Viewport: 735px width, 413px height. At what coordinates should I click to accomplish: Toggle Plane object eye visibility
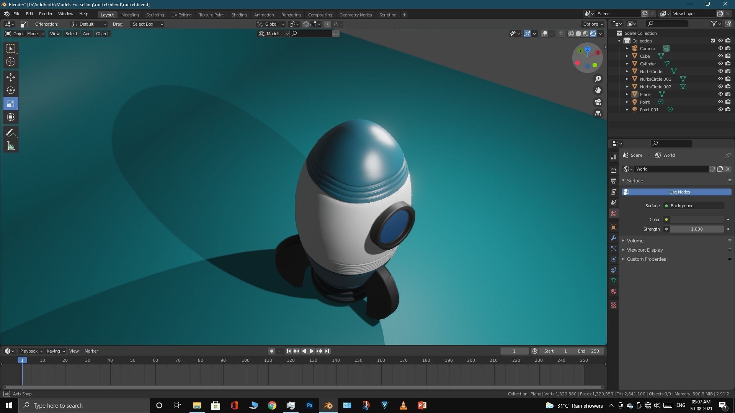pyautogui.click(x=720, y=94)
